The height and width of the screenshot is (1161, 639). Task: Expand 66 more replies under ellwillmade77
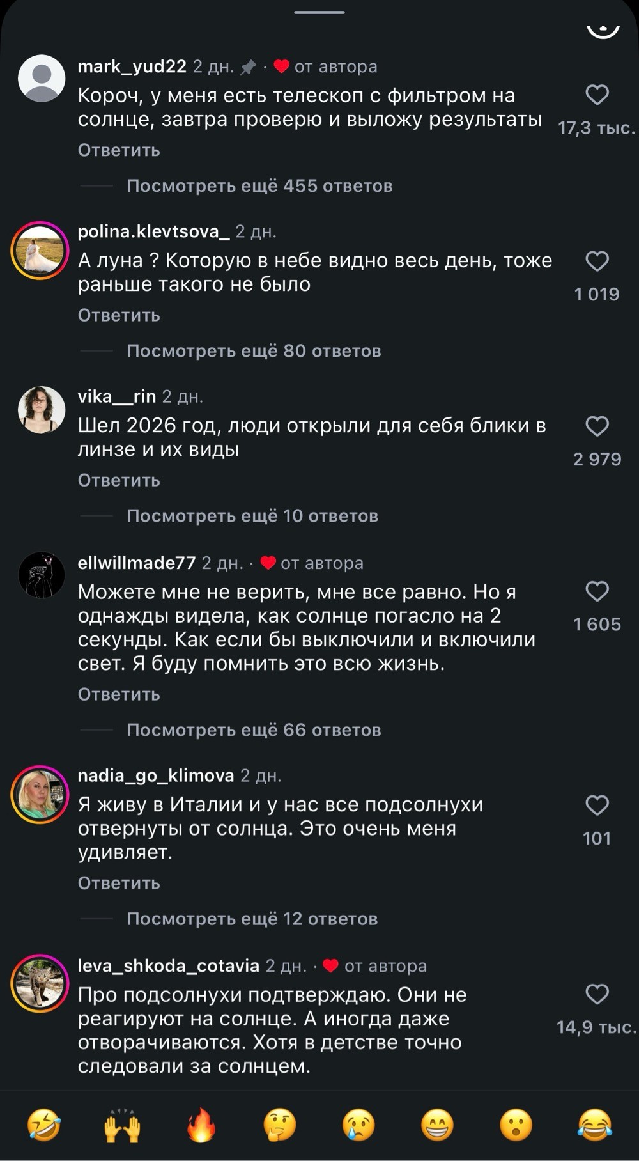point(254,730)
